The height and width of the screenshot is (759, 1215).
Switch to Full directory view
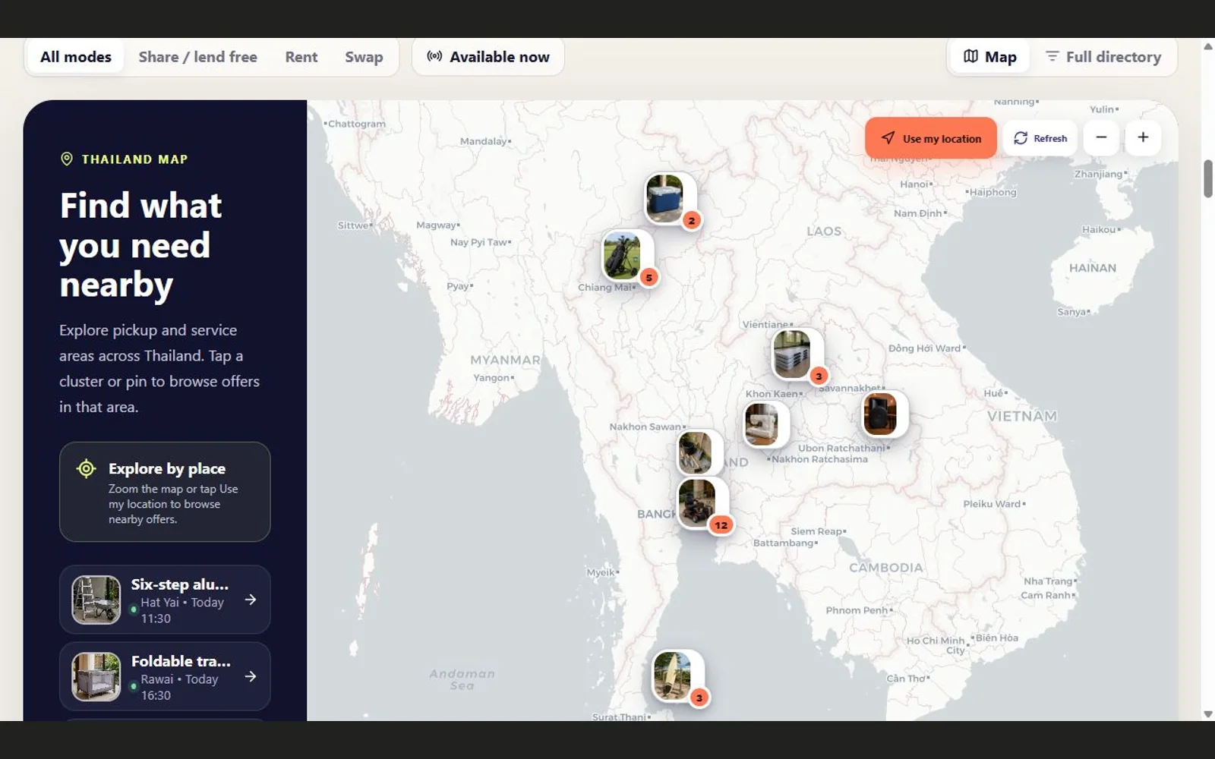pos(1103,57)
